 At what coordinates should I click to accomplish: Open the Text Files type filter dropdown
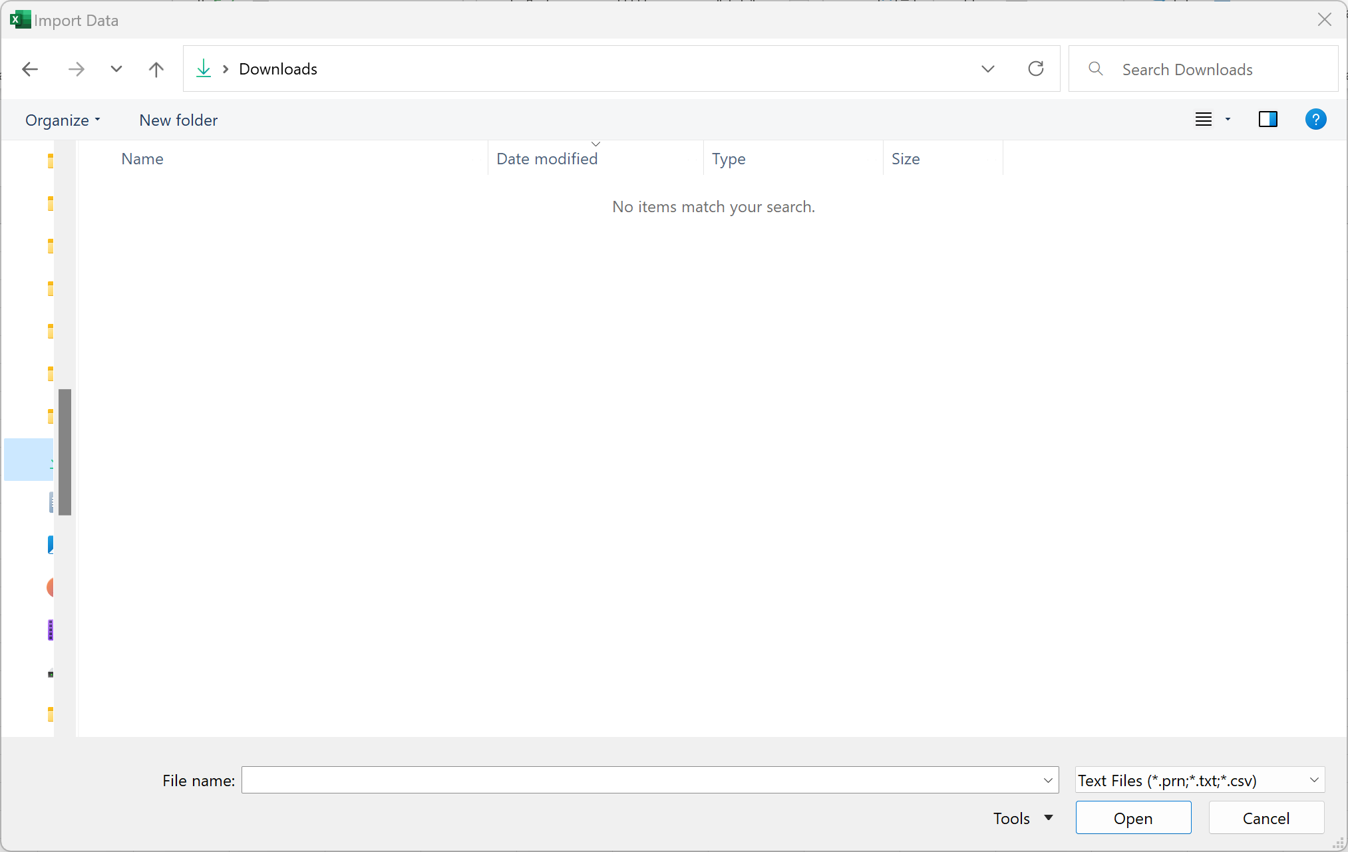coord(1200,780)
